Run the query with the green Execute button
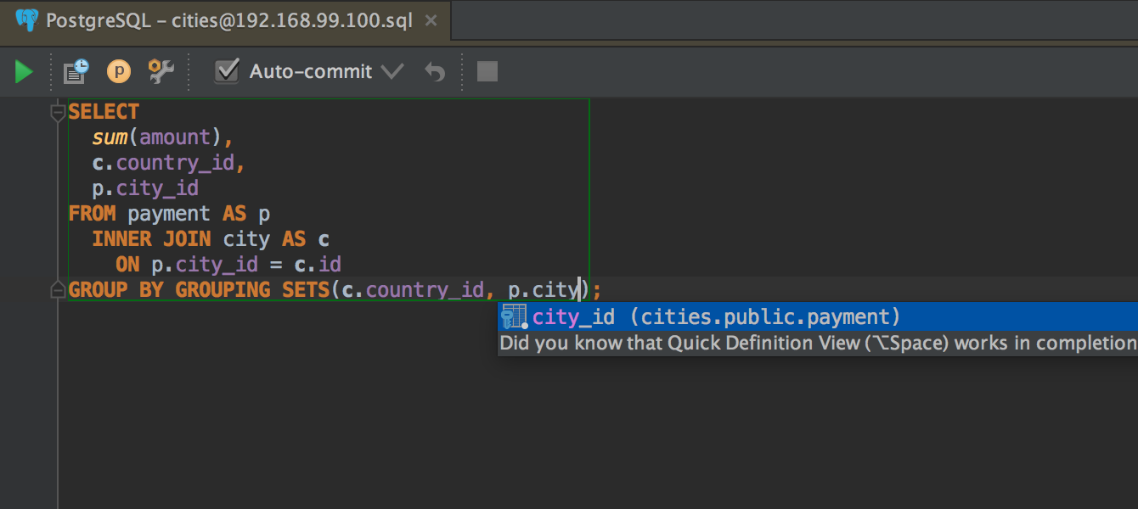 click(x=24, y=72)
